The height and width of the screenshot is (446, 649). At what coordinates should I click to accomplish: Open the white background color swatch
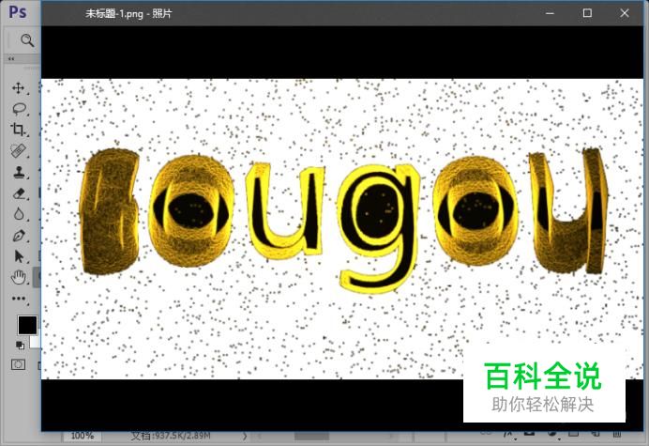36,342
